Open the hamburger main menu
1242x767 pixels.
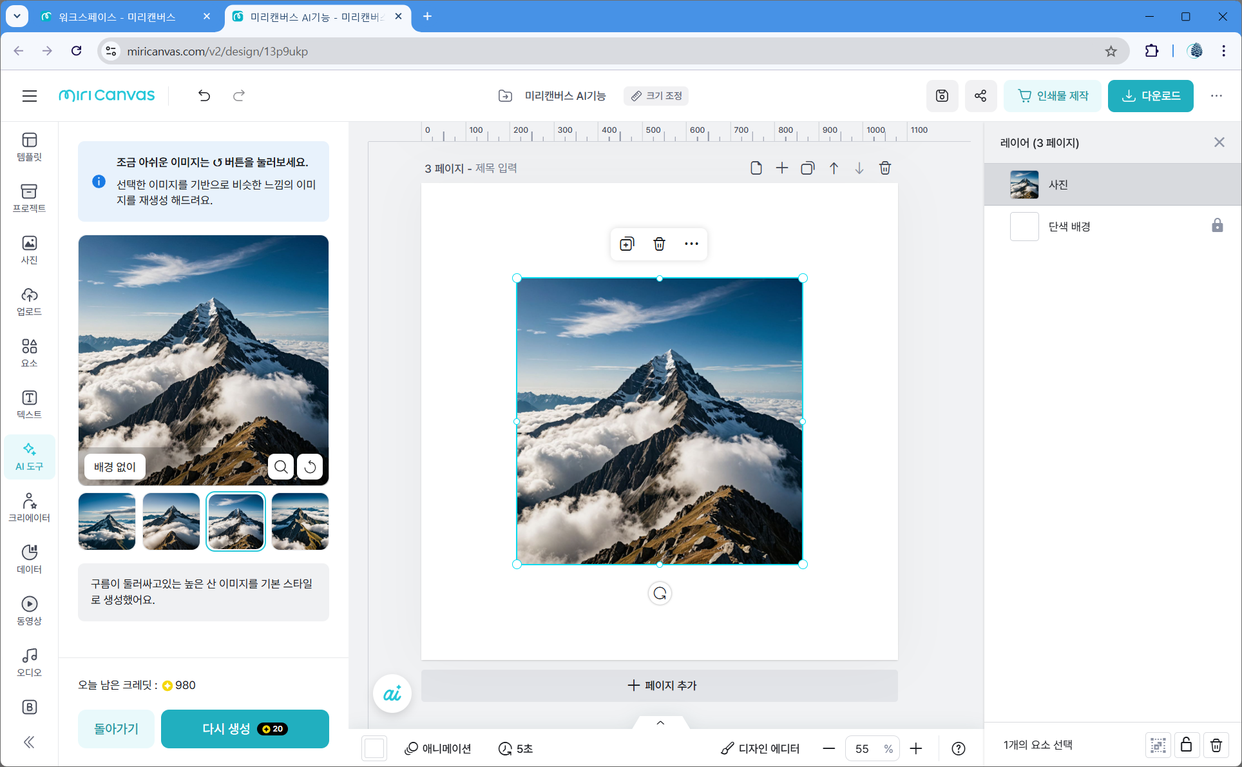coord(30,95)
